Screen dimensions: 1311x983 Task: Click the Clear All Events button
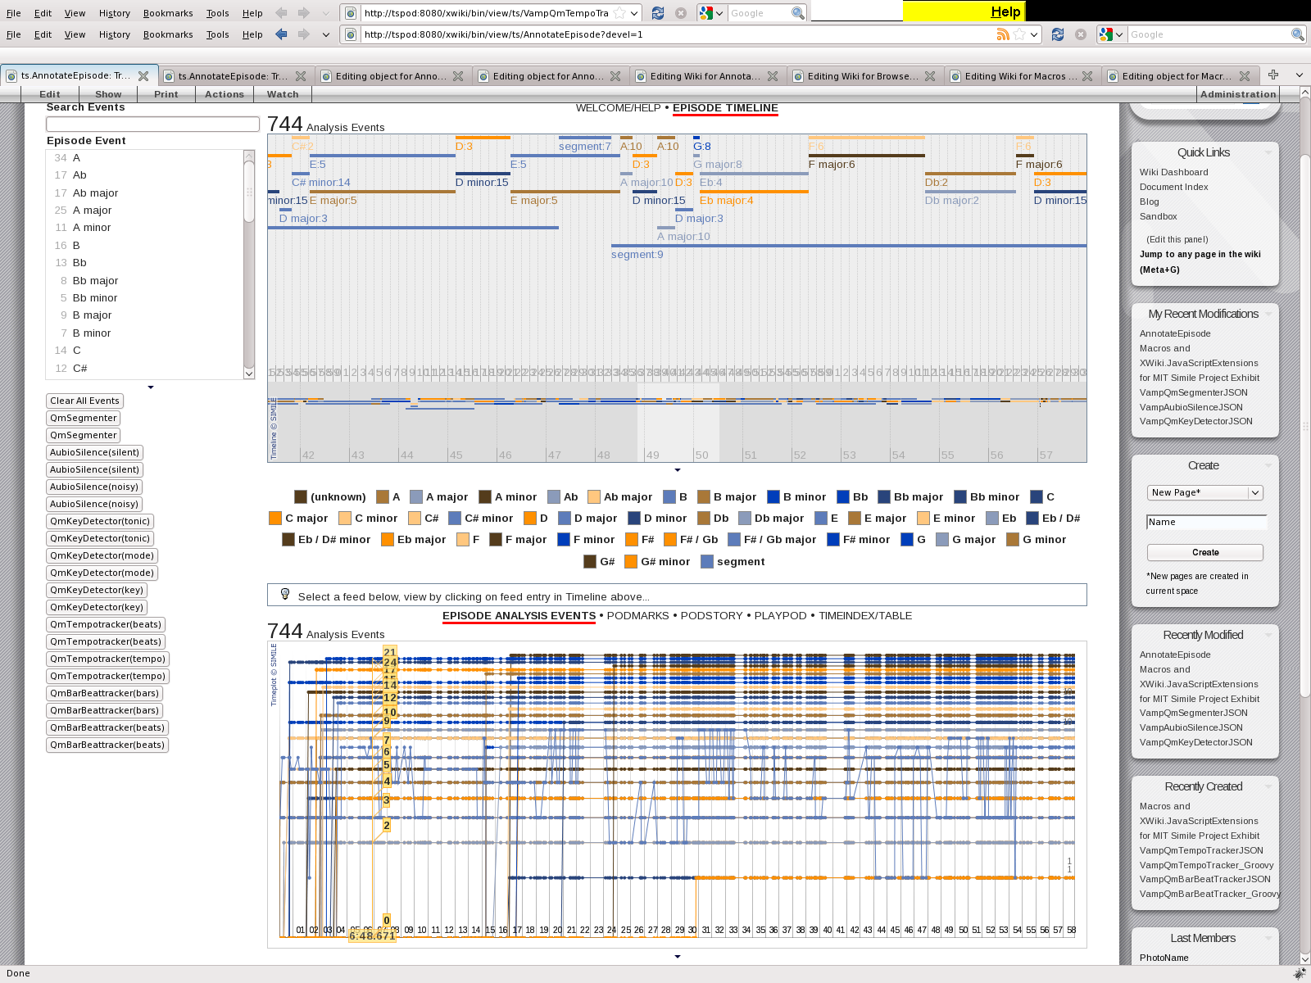coord(85,401)
